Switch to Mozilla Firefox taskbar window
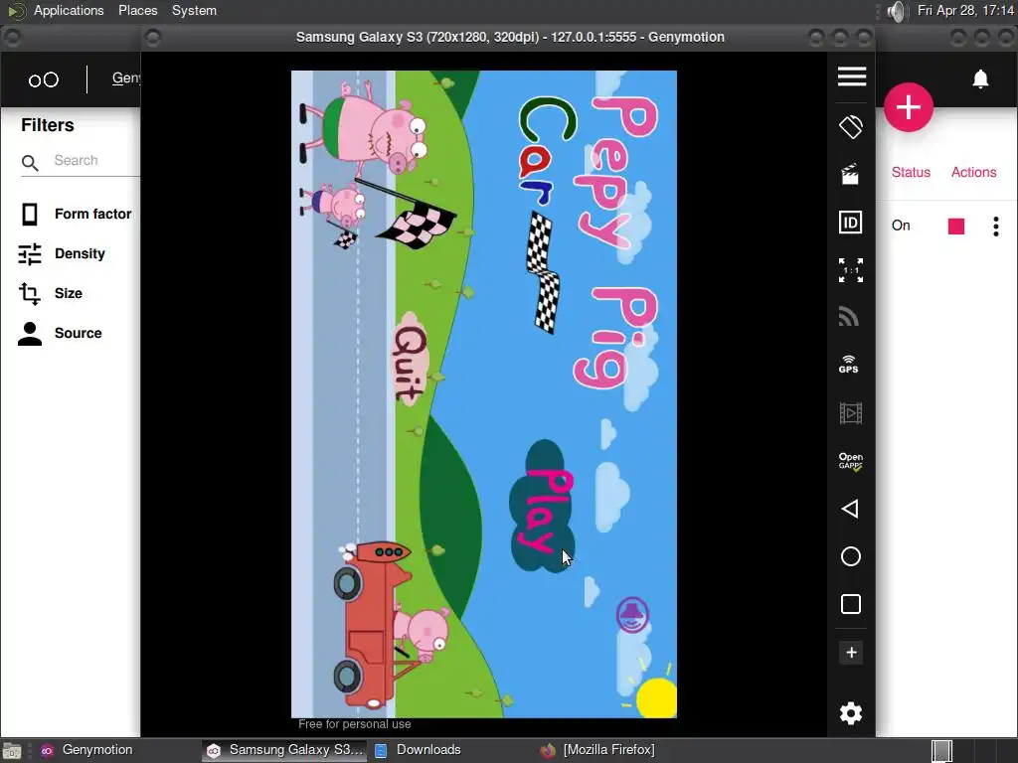1018x763 pixels. point(597,750)
